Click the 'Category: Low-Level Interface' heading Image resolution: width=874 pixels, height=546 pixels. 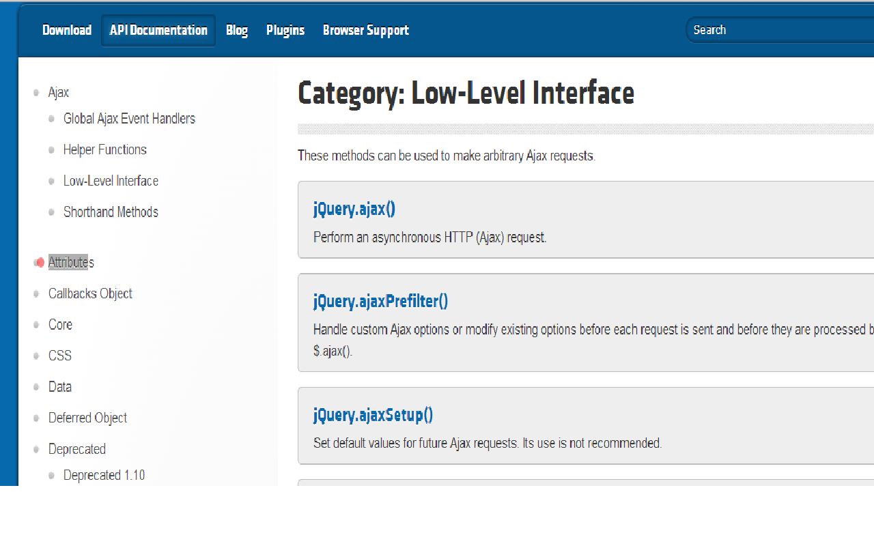(466, 94)
